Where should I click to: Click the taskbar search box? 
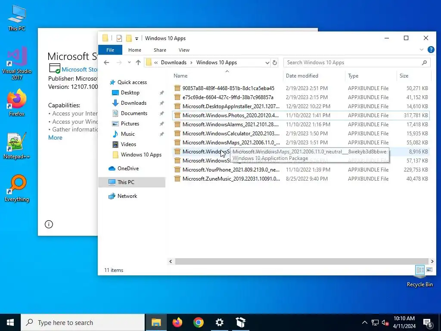pyautogui.click(x=83, y=322)
